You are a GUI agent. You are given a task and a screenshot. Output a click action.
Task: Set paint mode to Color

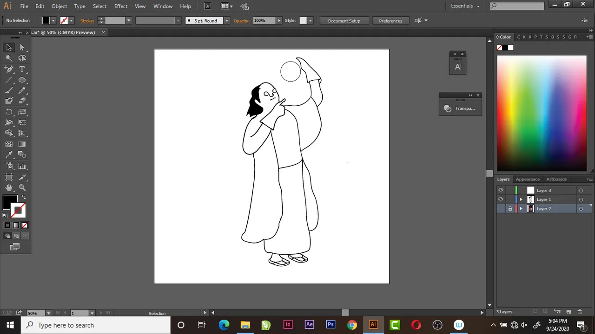tap(7, 225)
